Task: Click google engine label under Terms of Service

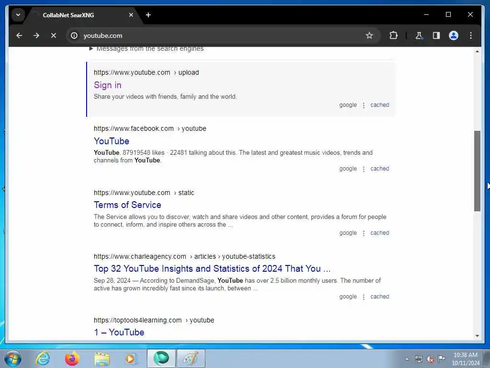Action: (x=348, y=233)
